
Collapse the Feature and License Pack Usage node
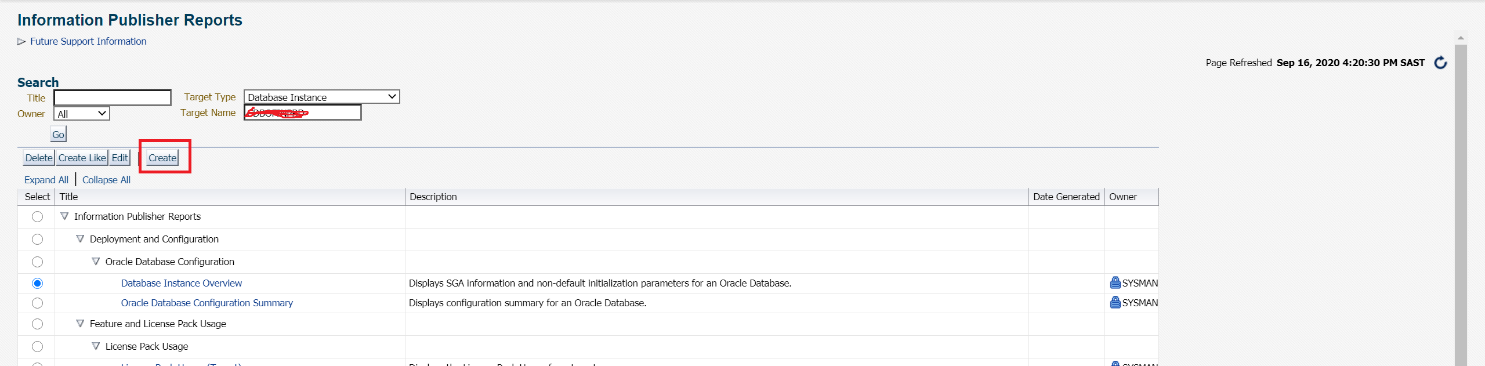(80, 324)
